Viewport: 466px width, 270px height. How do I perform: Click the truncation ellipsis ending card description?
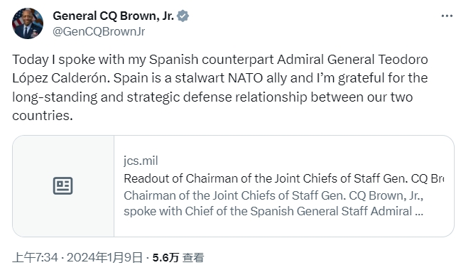418,212
